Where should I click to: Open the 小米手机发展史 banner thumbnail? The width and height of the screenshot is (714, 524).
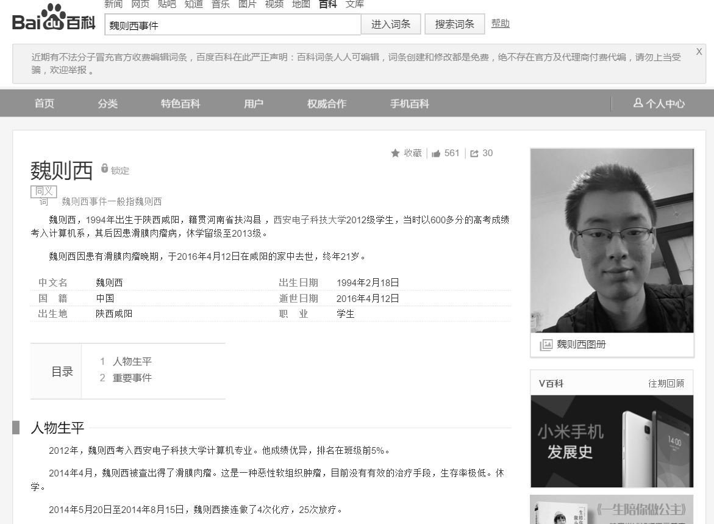pyautogui.click(x=612, y=441)
